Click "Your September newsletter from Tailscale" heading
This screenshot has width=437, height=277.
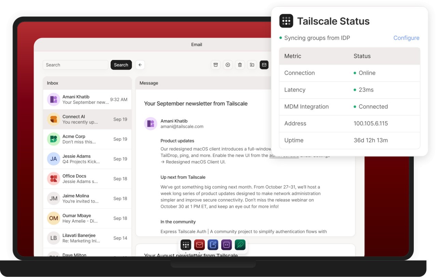pyautogui.click(x=196, y=104)
